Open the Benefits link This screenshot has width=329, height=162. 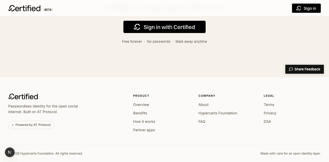(140, 113)
